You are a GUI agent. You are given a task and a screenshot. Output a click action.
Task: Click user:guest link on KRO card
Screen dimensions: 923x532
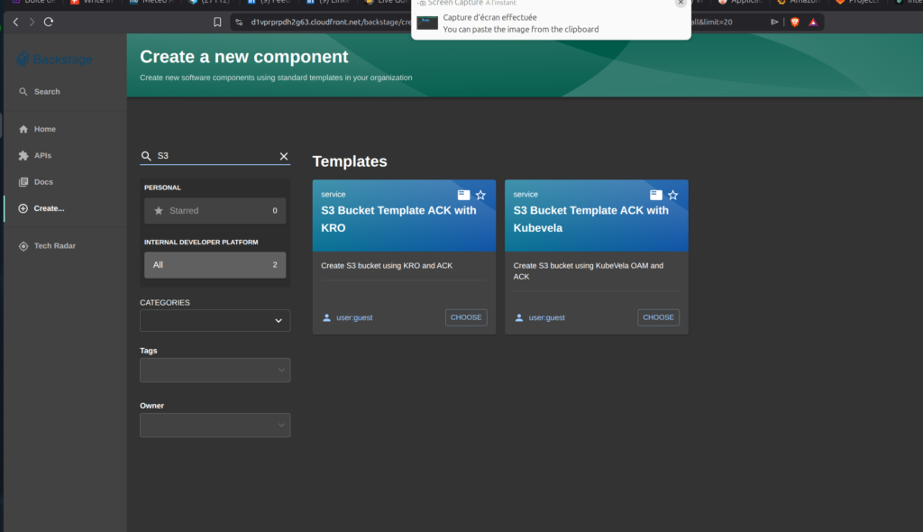click(x=353, y=317)
